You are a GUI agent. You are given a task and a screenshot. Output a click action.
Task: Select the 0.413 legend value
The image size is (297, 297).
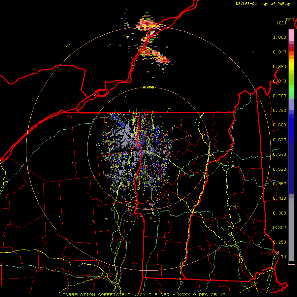coord(280,198)
